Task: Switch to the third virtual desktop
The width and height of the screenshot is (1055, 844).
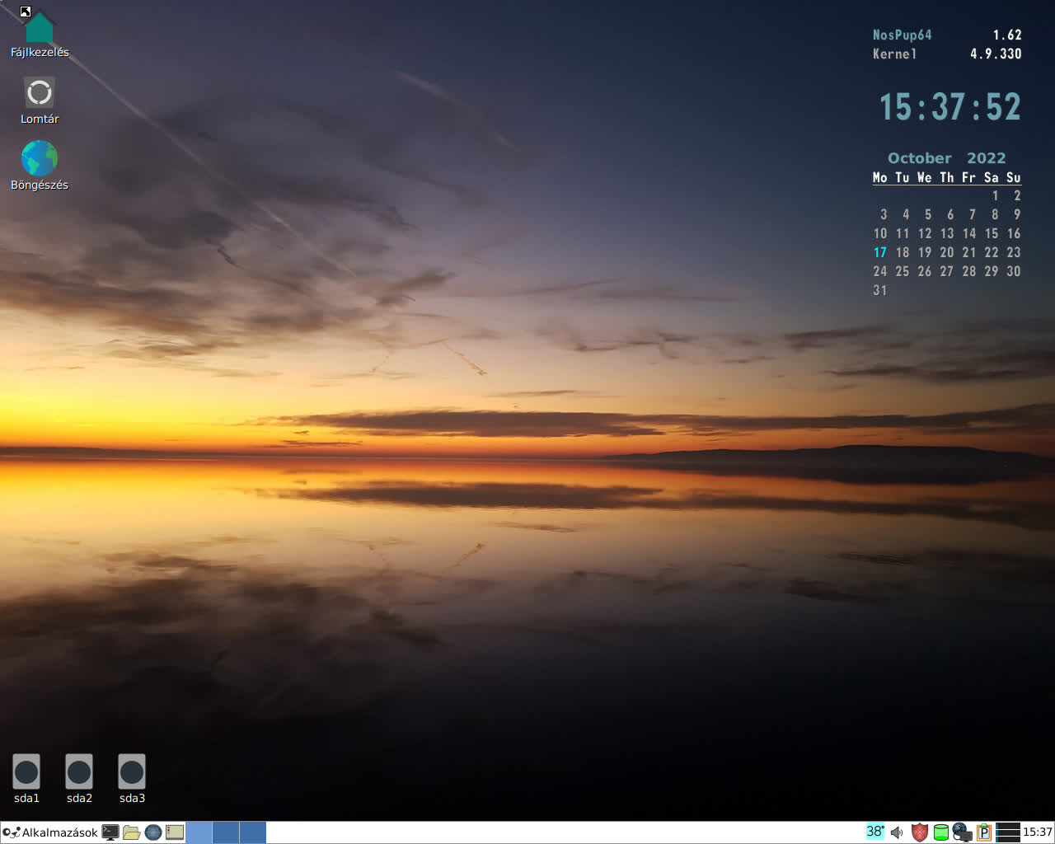Action: 253,832
